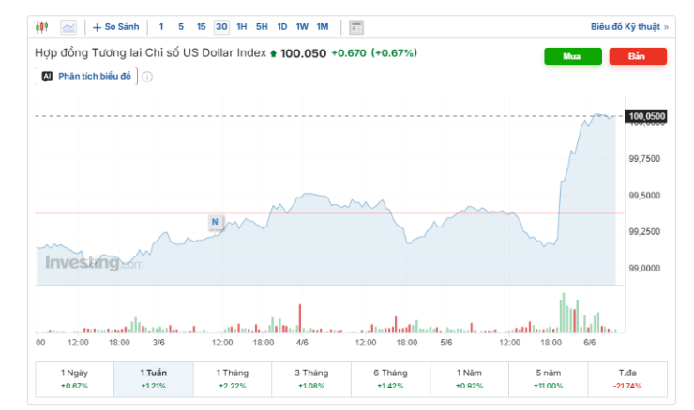Viewport: 694px width, 410px height.
Task: Select the 5 năm range tab
Action: pos(549,379)
